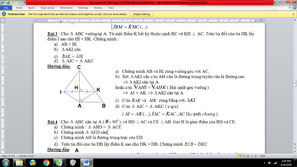Click vertical scrollbar down arrow
The image size is (297, 167).
point(295,144)
